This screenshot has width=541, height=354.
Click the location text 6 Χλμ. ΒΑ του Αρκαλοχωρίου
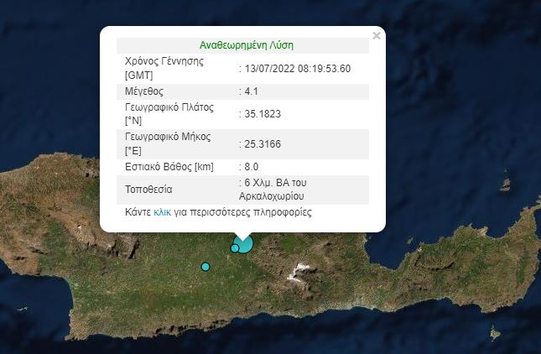point(288,189)
